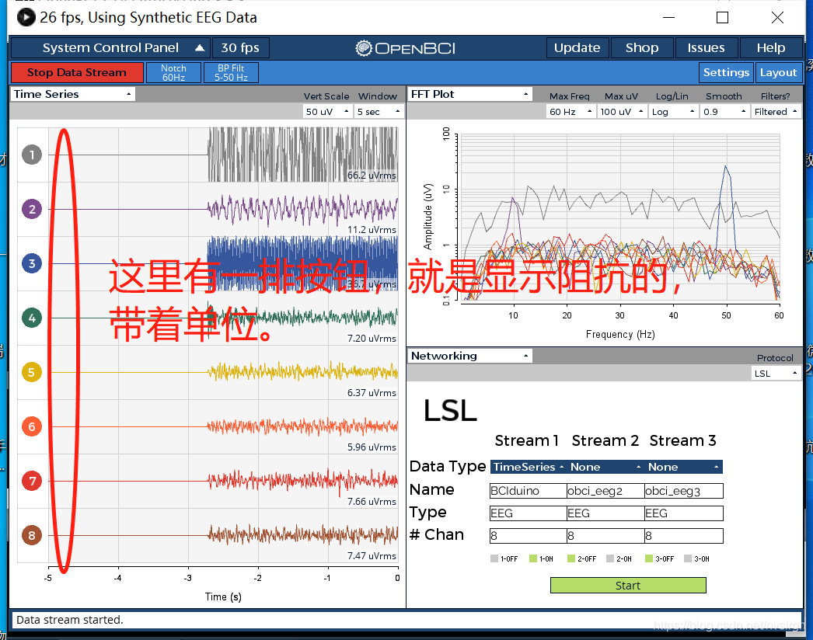Open the Vert Scale 50 uV dropdown

click(327, 112)
